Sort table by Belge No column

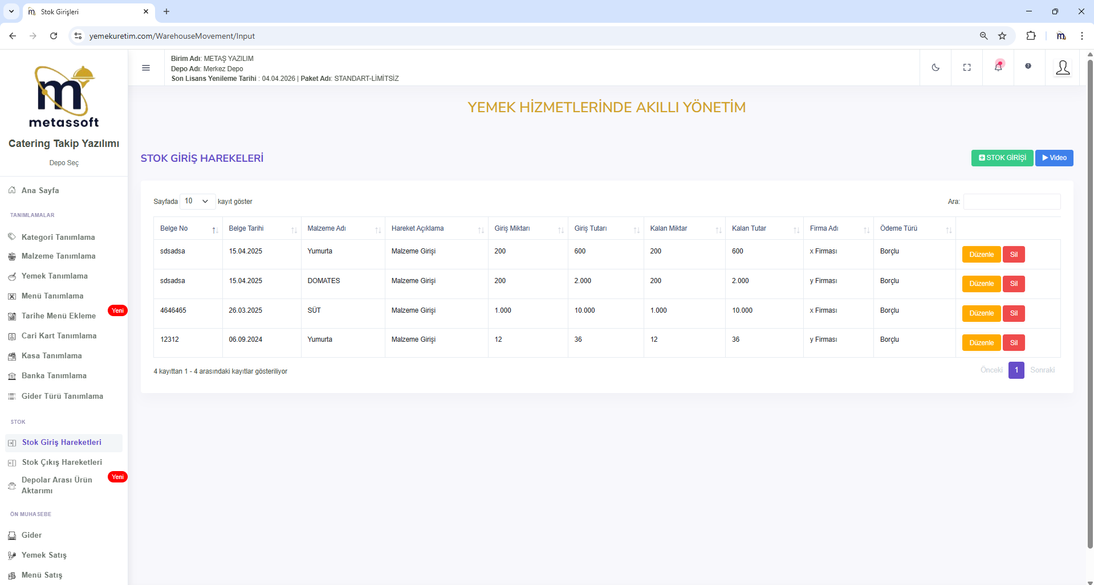[x=188, y=228]
